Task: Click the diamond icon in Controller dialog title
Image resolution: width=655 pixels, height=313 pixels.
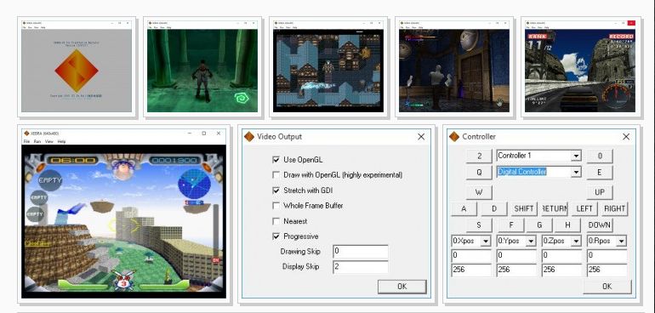Action: (453, 137)
